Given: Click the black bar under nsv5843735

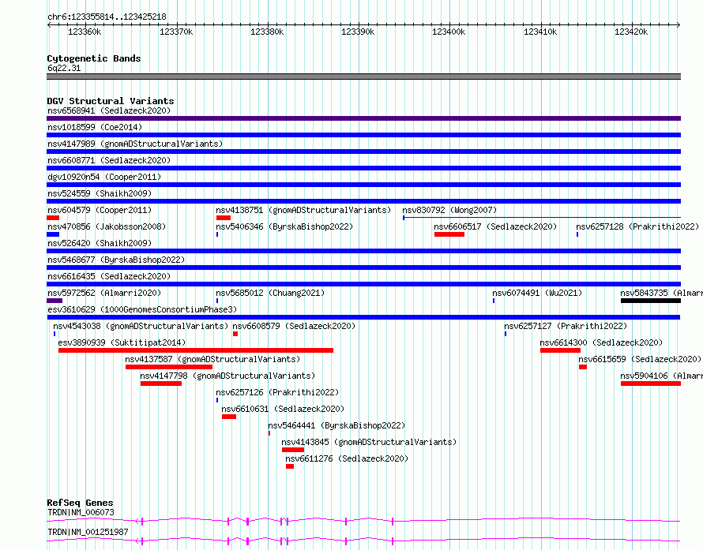Looking at the screenshot, I should point(651,301).
